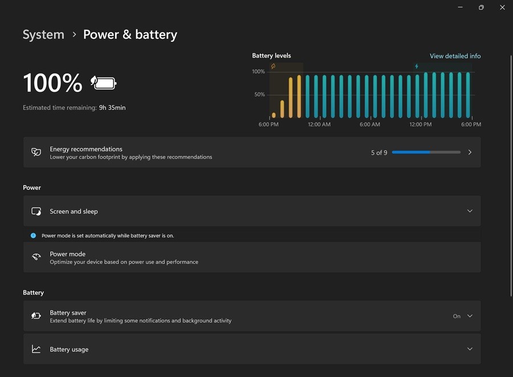
Task: Expand the Screen and sleep section
Action: point(470,211)
